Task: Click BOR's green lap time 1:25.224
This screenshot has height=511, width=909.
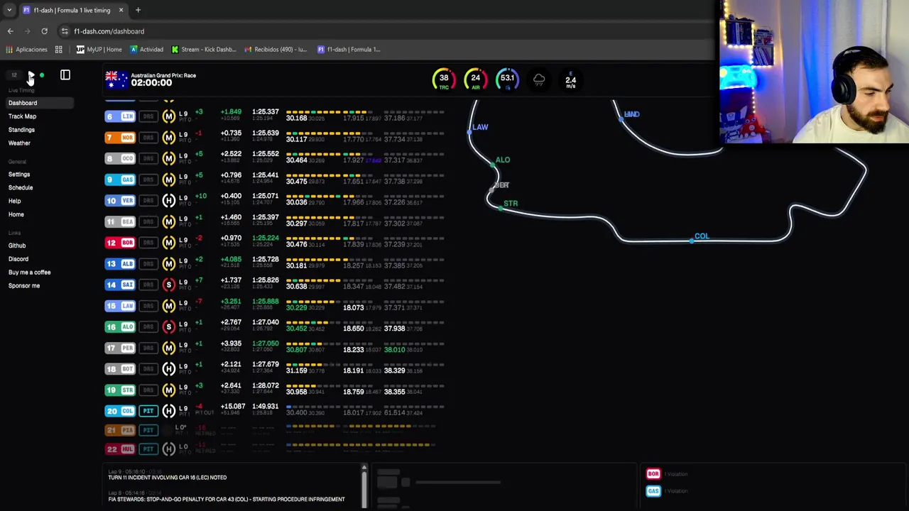Action: pyautogui.click(x=266, y=238)
